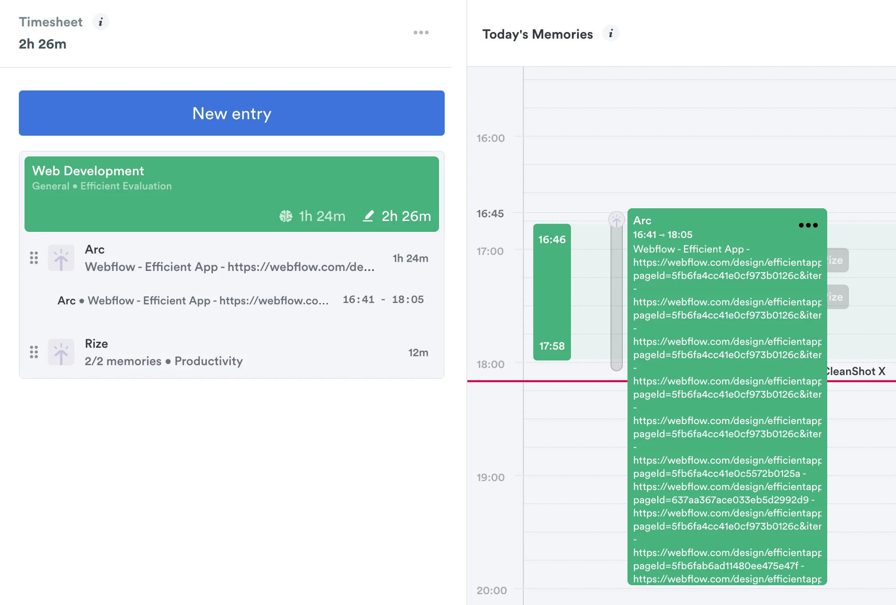
Task: Grab the drag handle of the Arc row
Action: pos(34,258)
